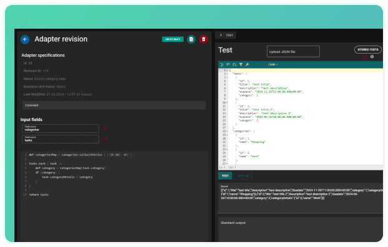388x247 pixels.
Task: Collapse the categories array fold arrow
Action: 227,132
